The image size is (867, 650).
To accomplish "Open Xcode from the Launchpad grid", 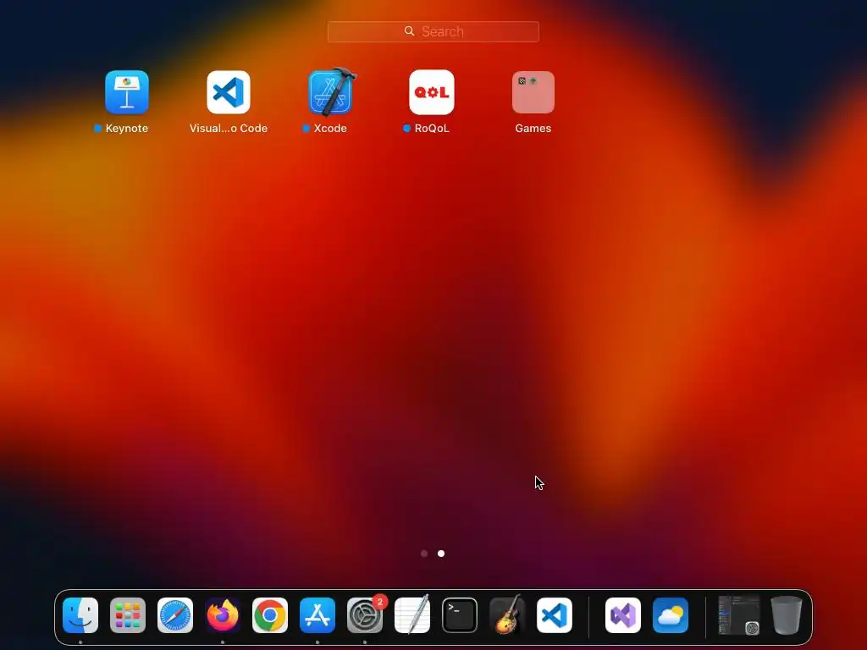I will click(331, 92).
